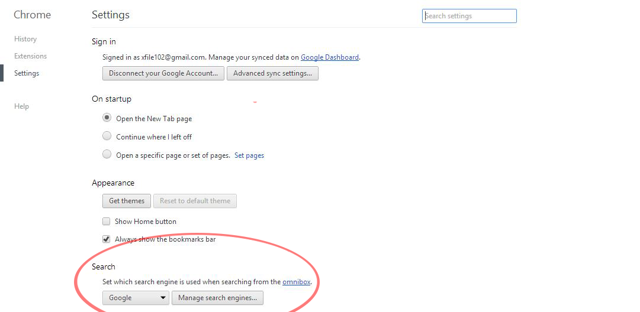640x312 pixels.
Task: Click the On startup heading
Action: (x=111, y=99)
